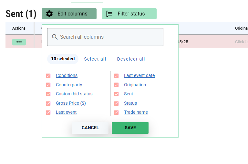
Task: Uncheck the Counterparty checkbox
Action: click(x=48, y=85)
